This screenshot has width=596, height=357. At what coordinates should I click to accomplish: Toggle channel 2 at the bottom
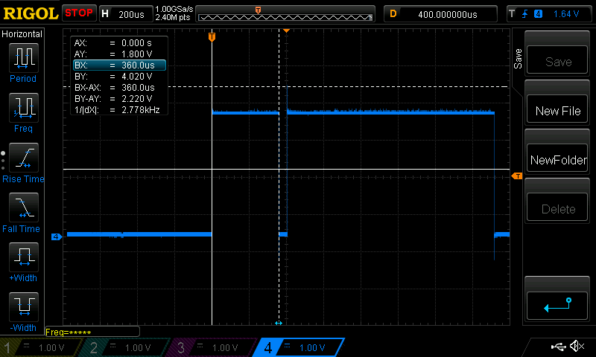124,347
